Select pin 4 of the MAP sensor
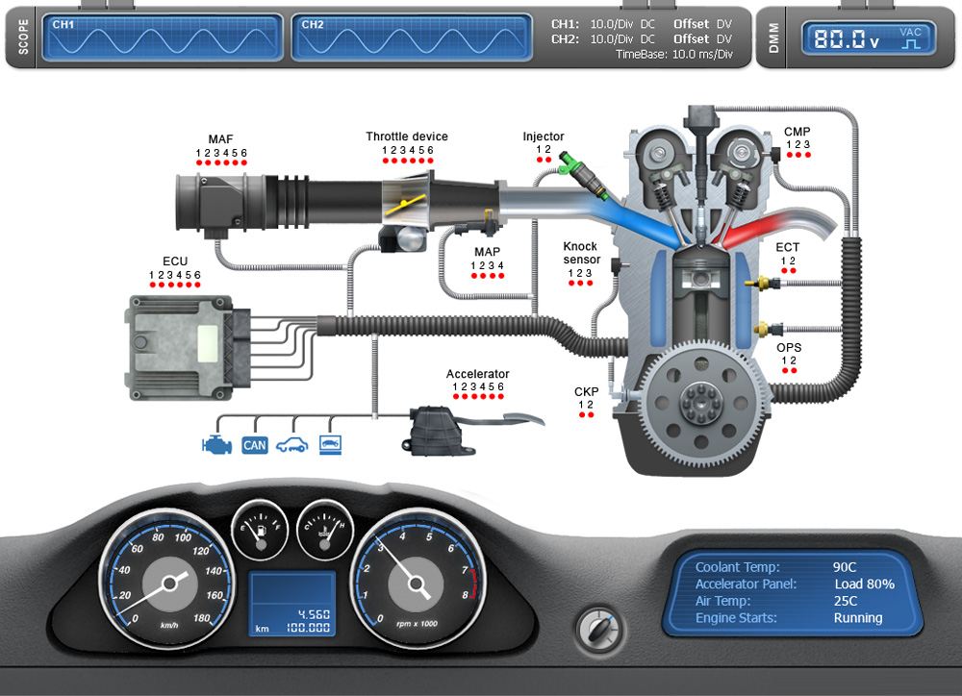 [x=501, y=276]
